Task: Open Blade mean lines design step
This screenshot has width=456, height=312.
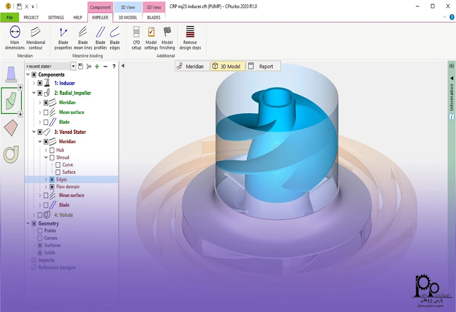Action: click(x=83, y=38)
